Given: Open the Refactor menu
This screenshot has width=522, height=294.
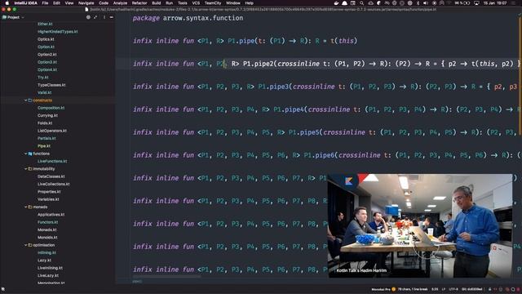Looking at the screenshot, I should [x=139, y=3].
